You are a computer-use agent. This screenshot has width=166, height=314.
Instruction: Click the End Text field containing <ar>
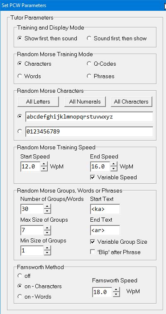[105, 230]
